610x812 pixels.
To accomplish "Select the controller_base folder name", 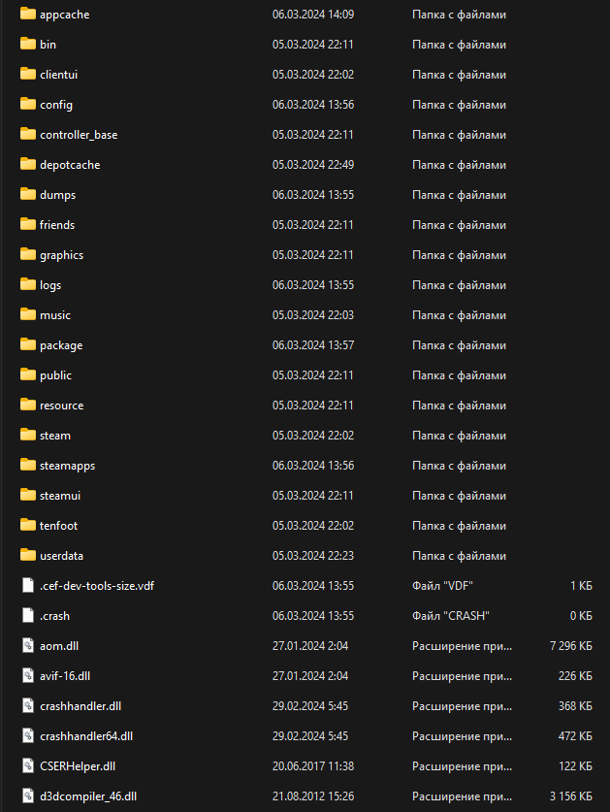I will [x=79, y=135].
